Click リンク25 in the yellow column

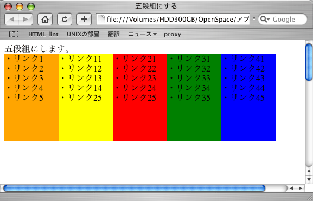[85, 98]
